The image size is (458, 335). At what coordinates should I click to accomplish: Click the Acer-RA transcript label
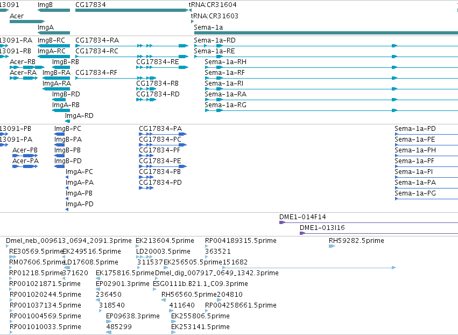coord(23,73)
